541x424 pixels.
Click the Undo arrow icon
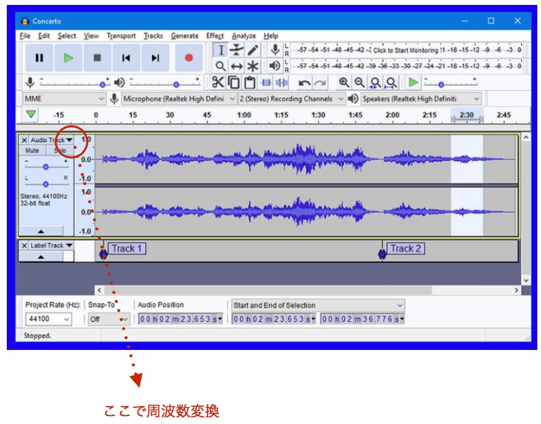[304, 82]
